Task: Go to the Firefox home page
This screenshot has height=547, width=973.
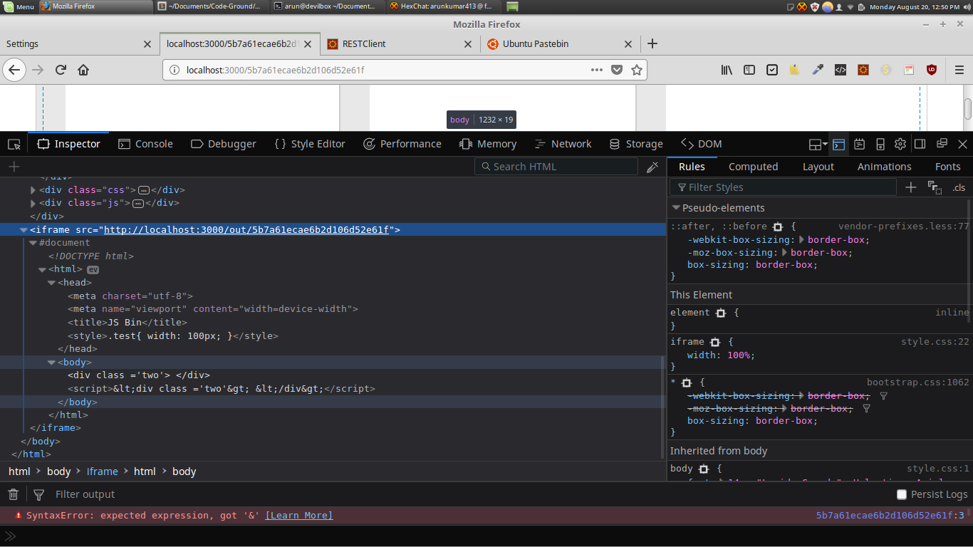Action: click(83, 70)
